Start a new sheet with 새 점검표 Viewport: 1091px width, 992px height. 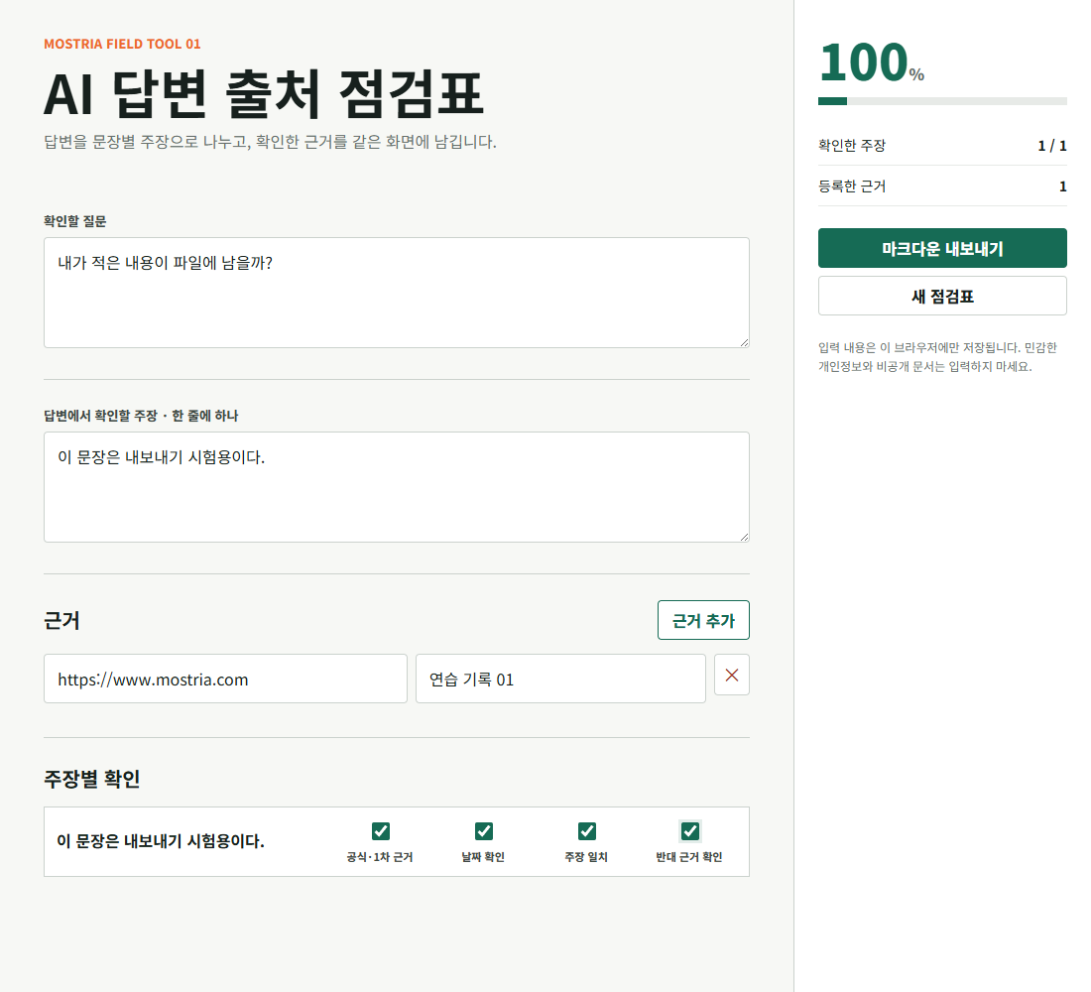[x=942, y=296]
